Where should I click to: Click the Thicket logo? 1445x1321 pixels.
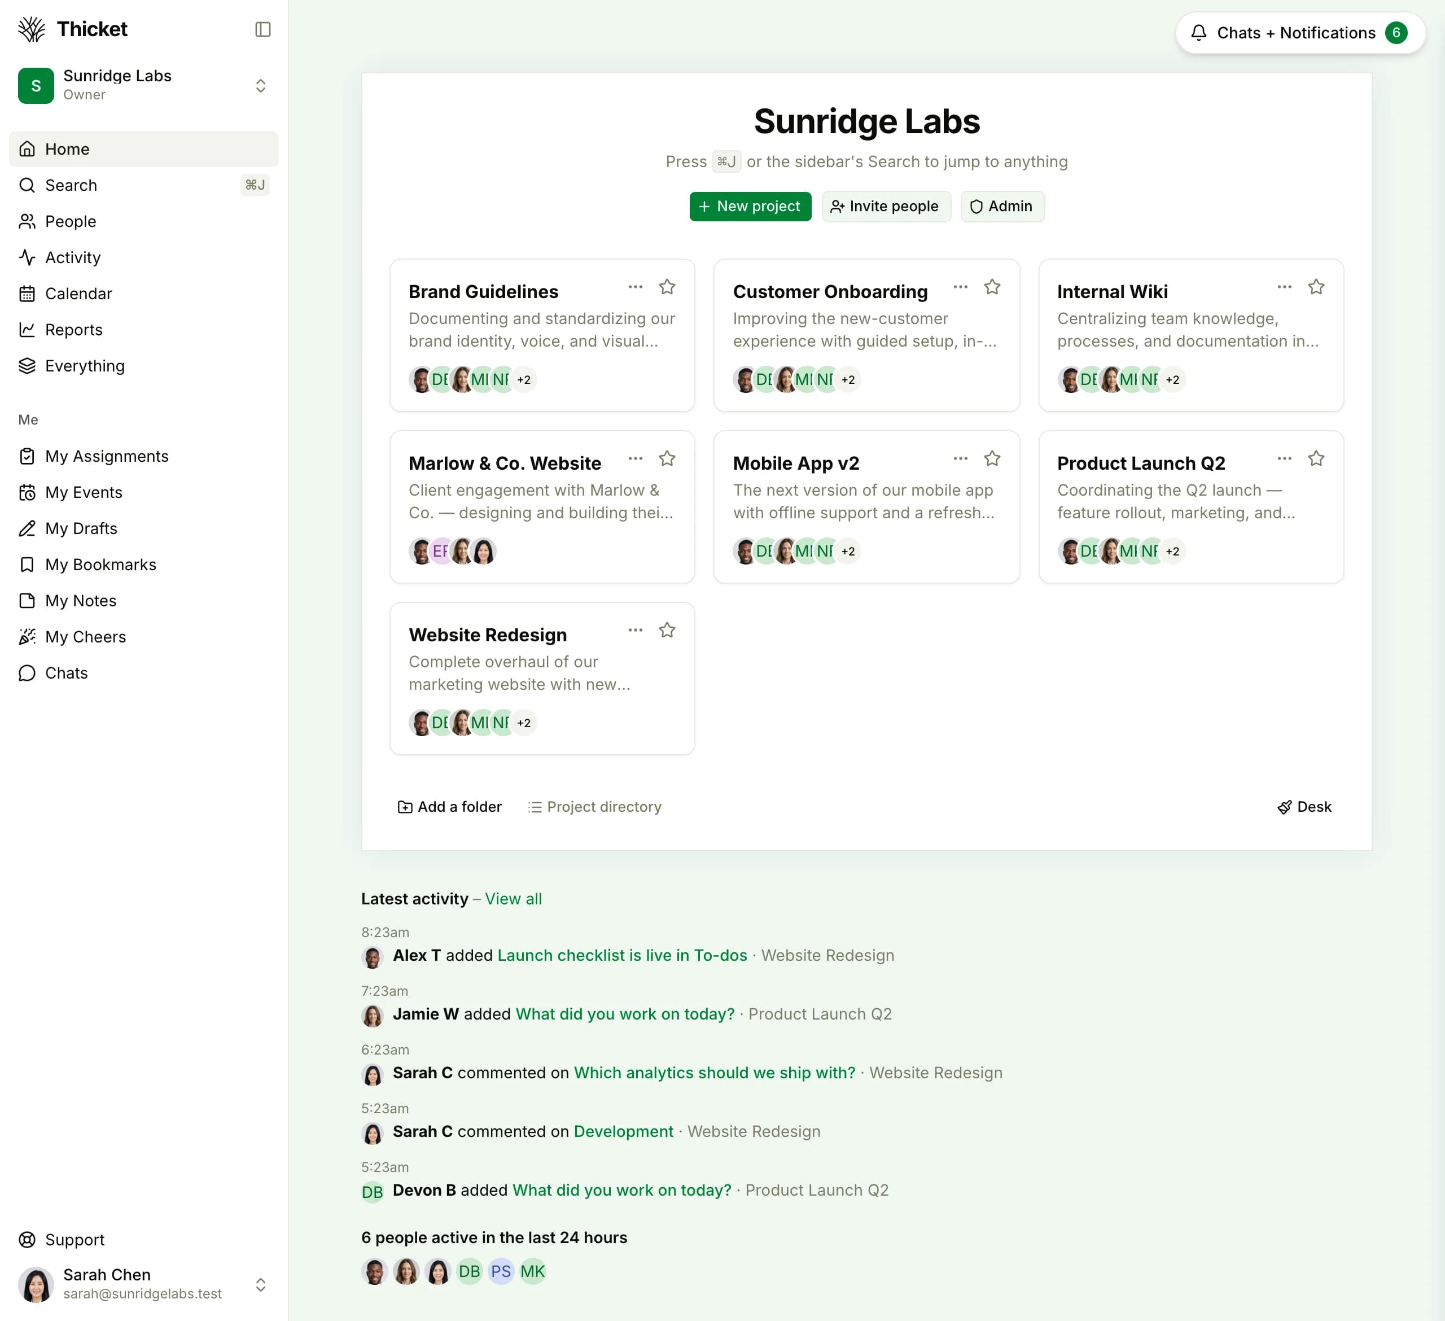(72, 29)
